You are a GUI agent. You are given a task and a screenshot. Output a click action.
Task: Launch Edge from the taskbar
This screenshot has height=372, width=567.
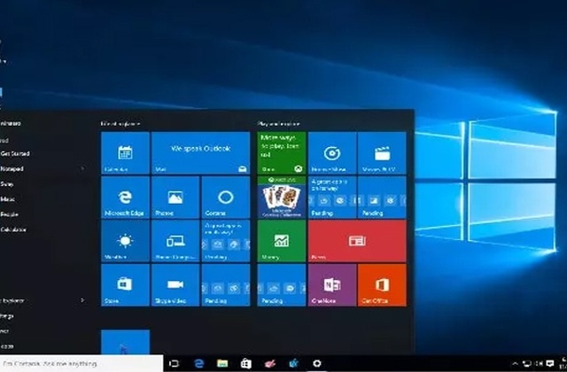click(x=198, y=363)
